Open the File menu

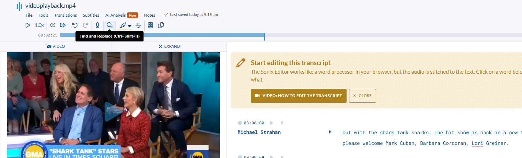tap(29, 15)
